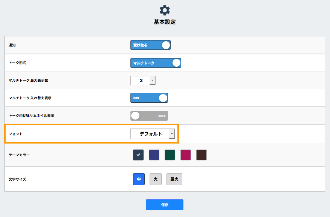
Task: Choose the dark green theme color
Action: pos(170,155)
